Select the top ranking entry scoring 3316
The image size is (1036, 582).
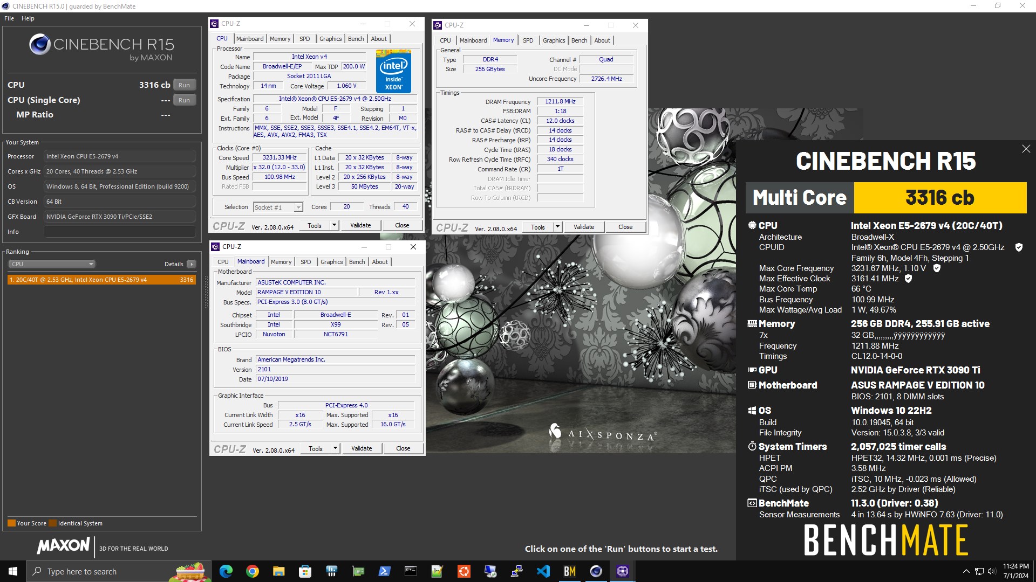pyautogui.click(x=101, y=280)
